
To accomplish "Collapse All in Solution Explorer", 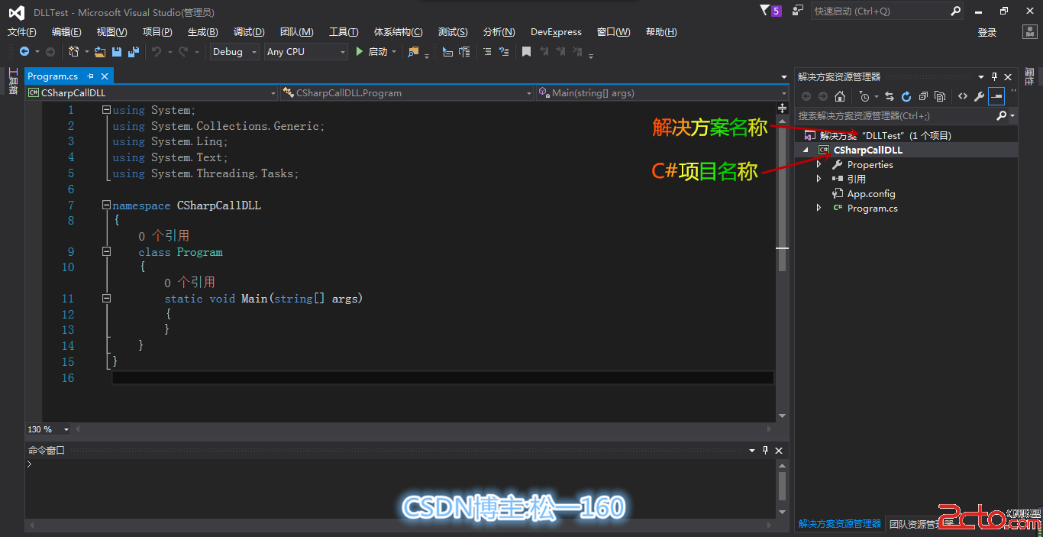I will (x=923, y=96).
